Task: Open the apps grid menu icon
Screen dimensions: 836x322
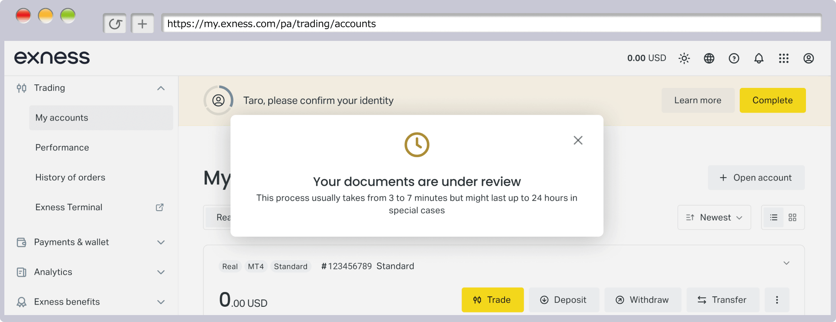Action: pos(784,58)
